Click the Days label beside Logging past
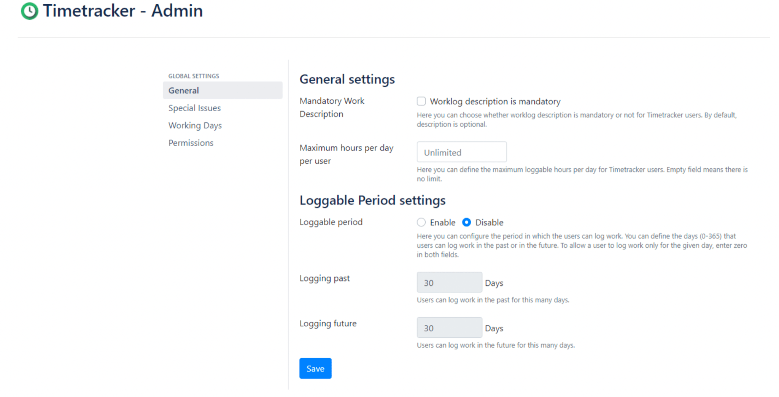The image size is (779, 397). [x=494, y=283]
